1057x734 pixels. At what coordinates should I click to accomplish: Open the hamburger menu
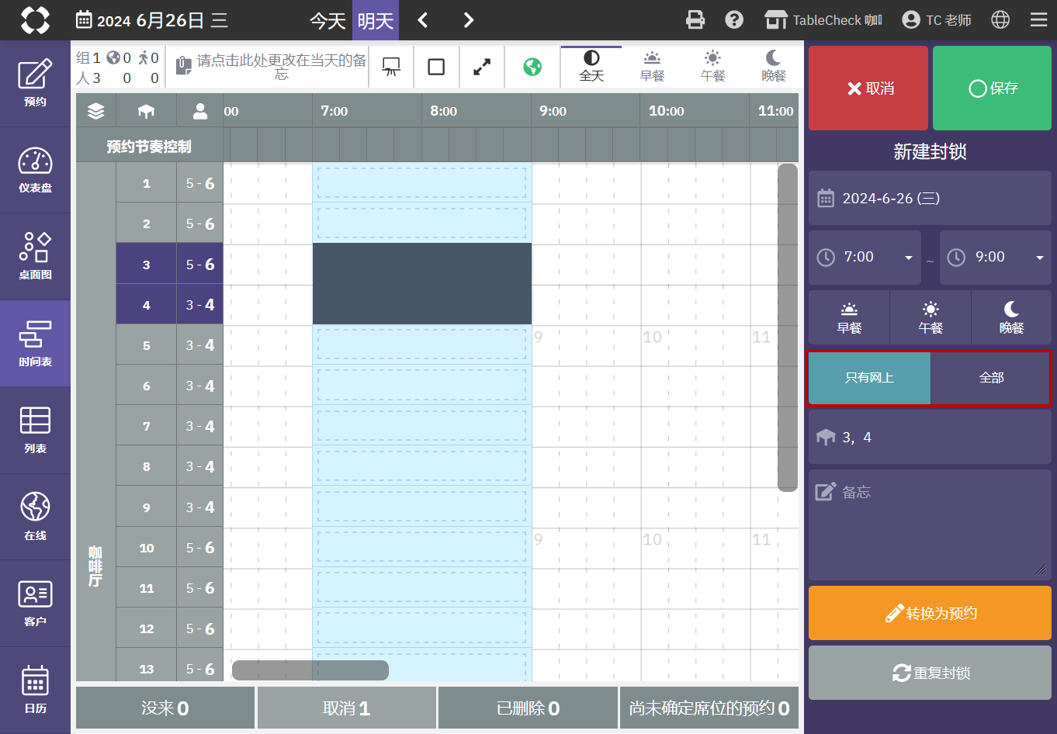tap(1039, 20)
